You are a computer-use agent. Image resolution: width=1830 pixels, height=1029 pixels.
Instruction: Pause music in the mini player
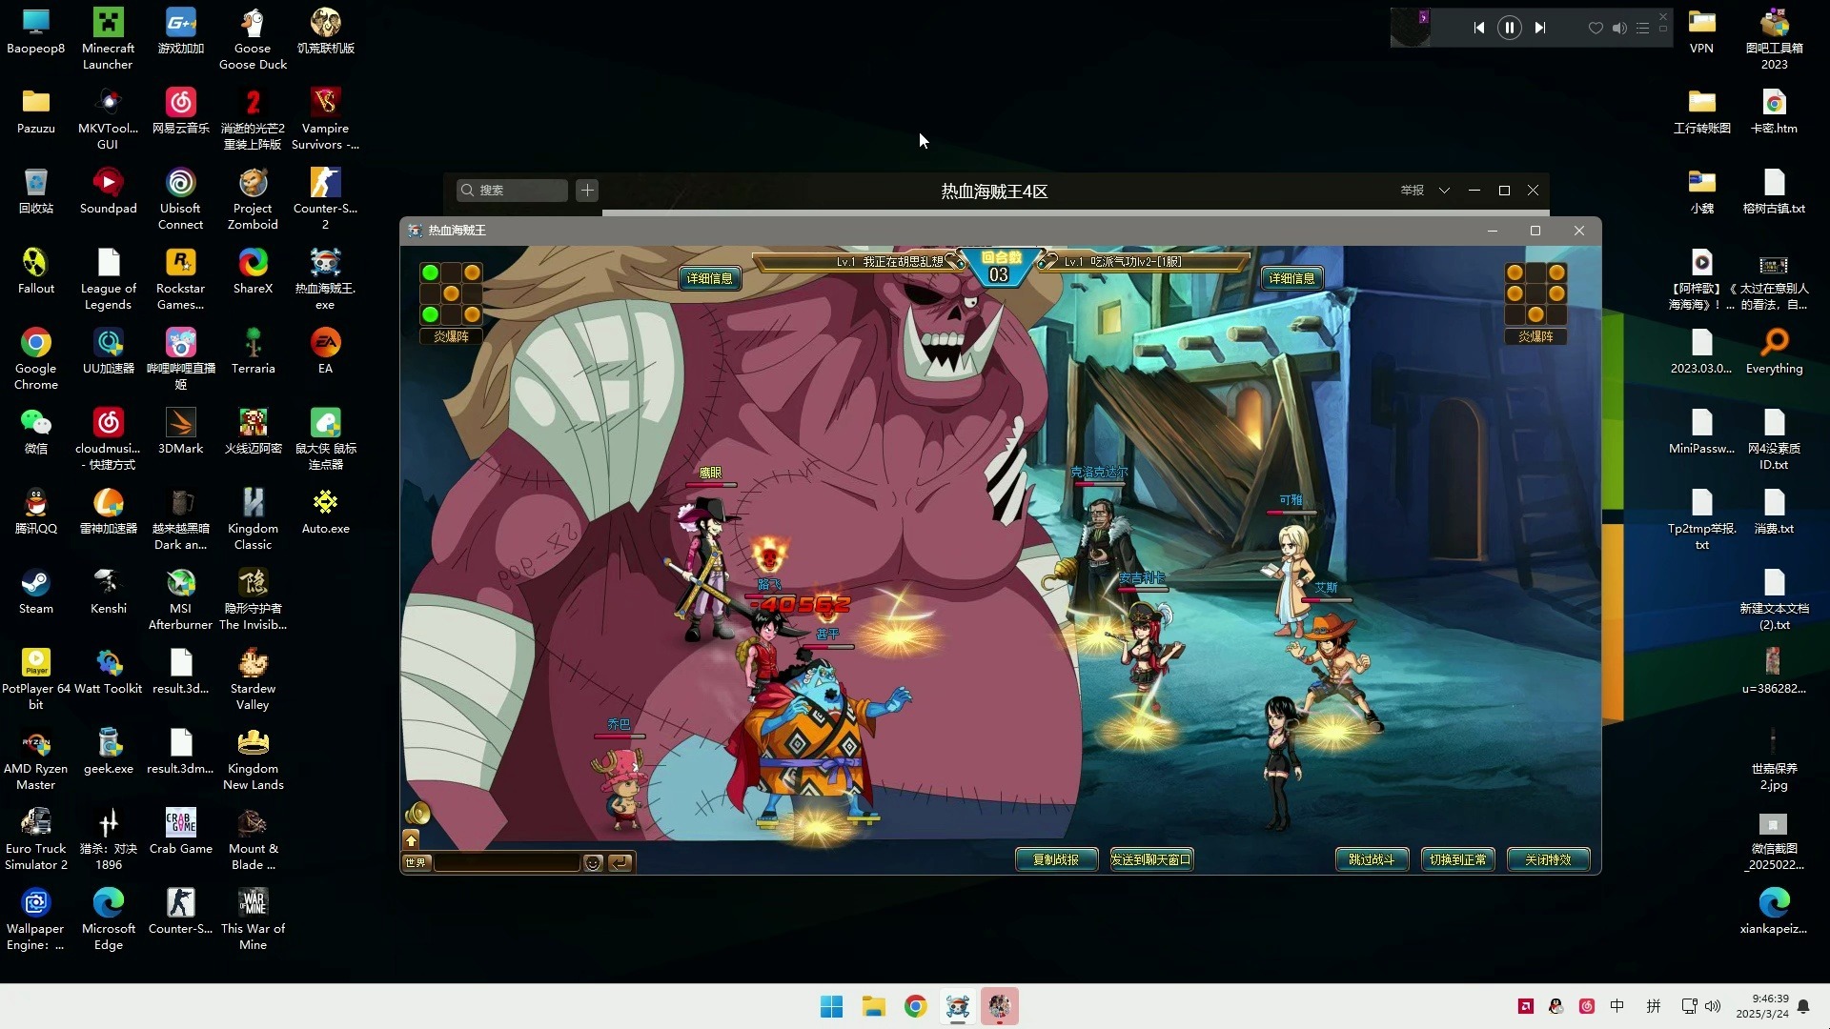tap(1510, 28)
